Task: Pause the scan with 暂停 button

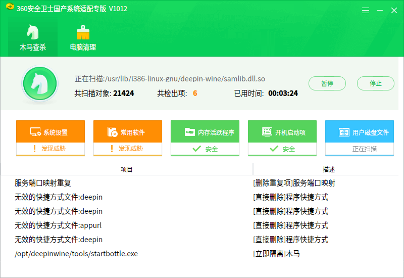Action: (x=327, y=83)
